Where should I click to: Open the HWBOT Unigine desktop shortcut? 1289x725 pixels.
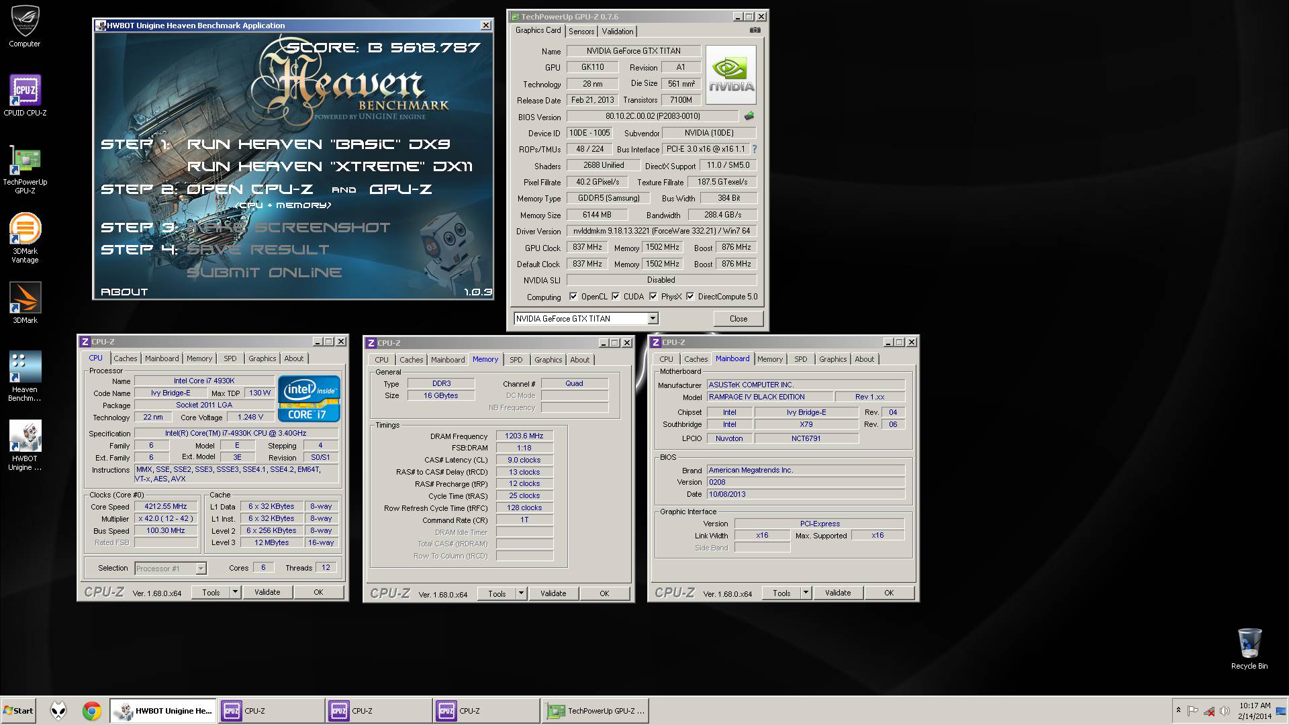[25, 446]
